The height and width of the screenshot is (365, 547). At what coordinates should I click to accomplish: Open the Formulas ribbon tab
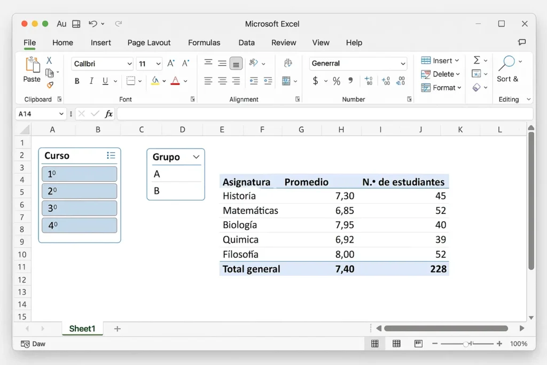204,43
